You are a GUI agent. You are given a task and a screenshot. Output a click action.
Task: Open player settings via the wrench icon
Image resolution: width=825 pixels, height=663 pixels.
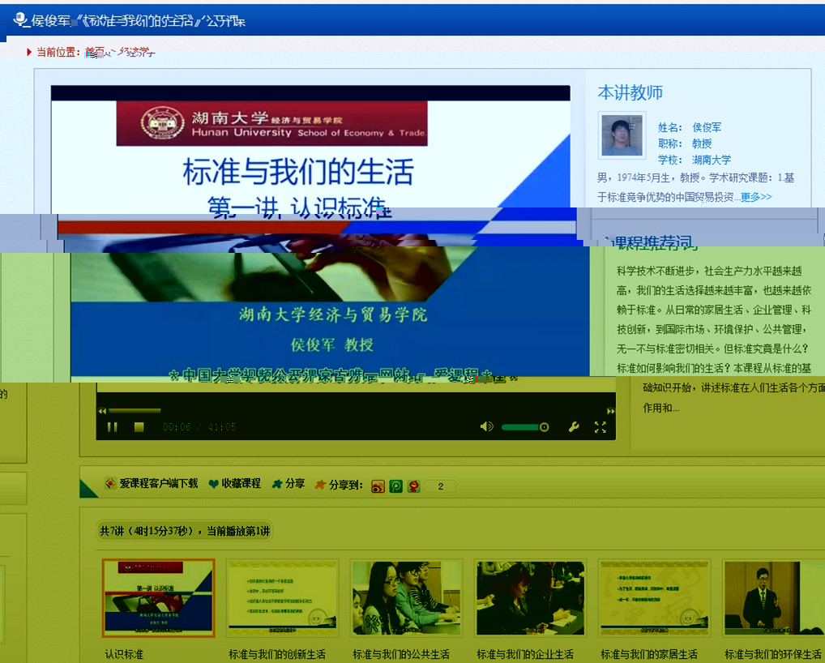tap(574, 427)
